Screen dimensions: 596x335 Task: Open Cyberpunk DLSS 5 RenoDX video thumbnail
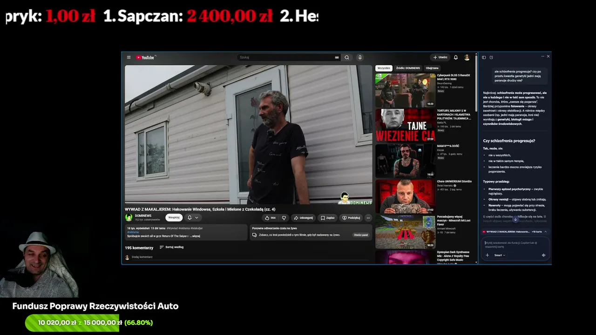405,90
